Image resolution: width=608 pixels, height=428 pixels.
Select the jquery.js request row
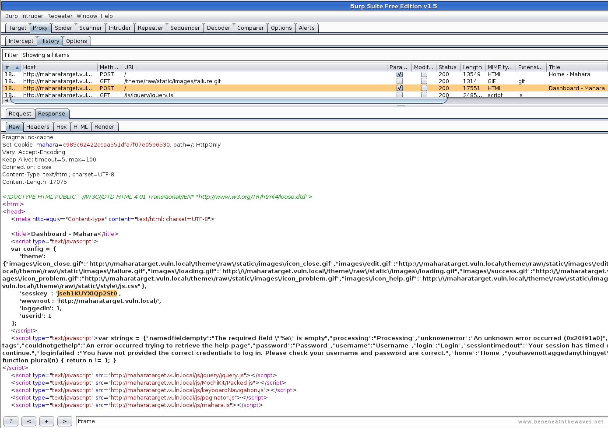(x=305, y=95)
